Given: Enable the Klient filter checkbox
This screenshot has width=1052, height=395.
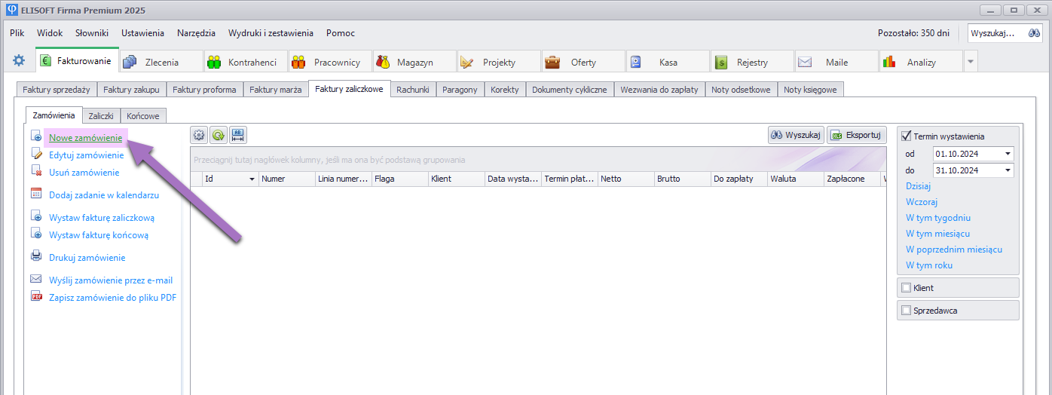Looking at the screenshot, I should click(x=907, y=288).
